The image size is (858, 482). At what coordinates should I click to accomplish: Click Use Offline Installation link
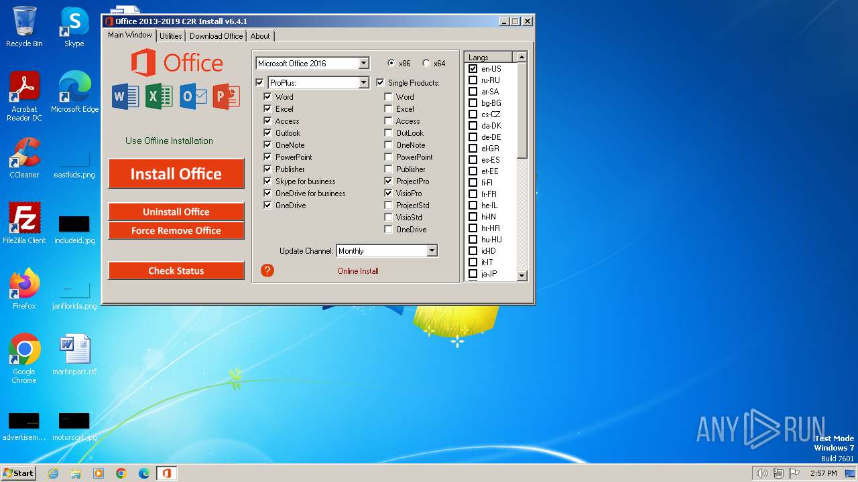169,141
